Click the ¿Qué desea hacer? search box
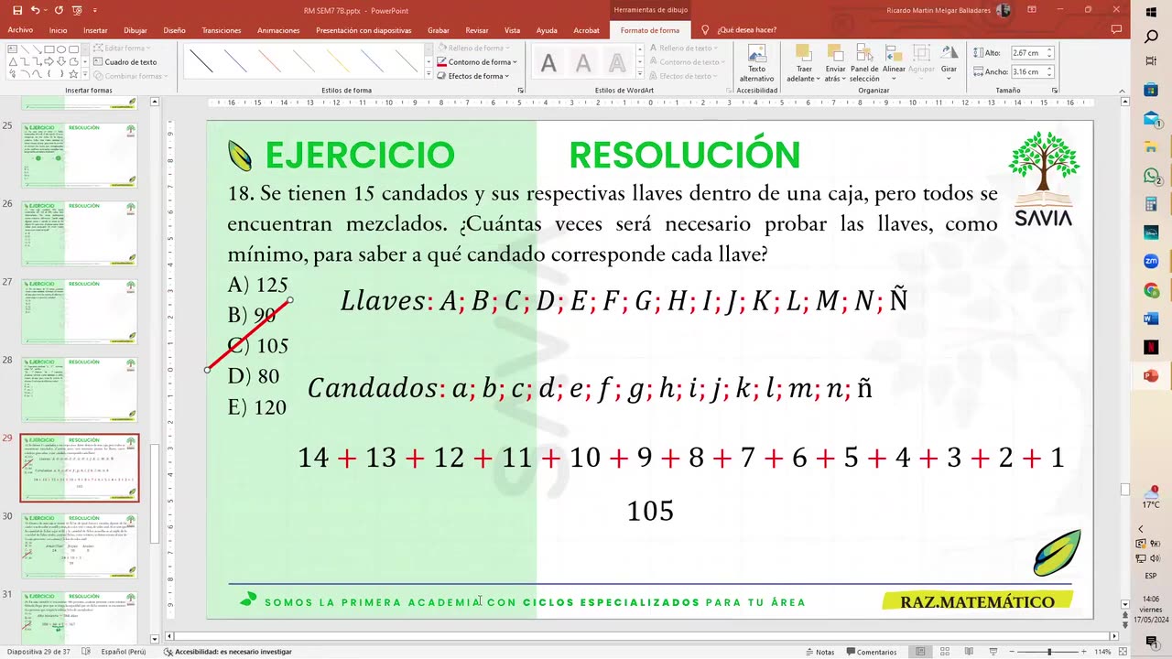Viewport: 1172px width, 659px height. click(746, 30)
